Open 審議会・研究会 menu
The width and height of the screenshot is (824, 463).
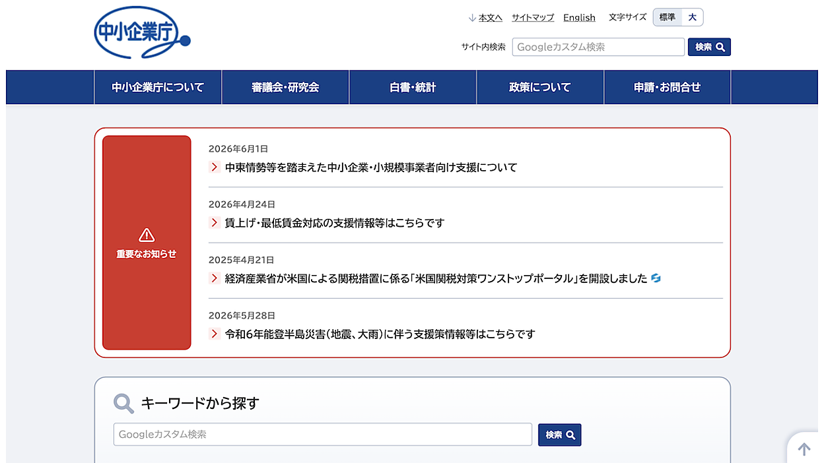pos(285,87)
